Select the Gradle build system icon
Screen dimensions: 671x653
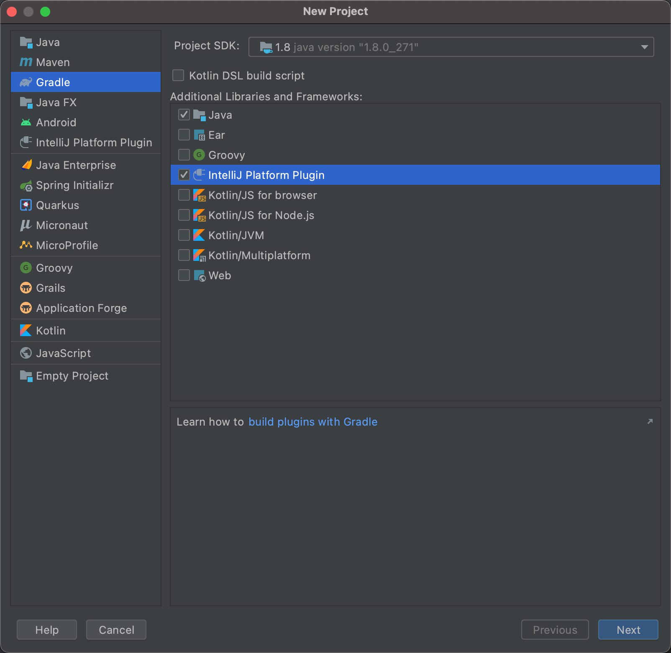[x=26, y=82]
